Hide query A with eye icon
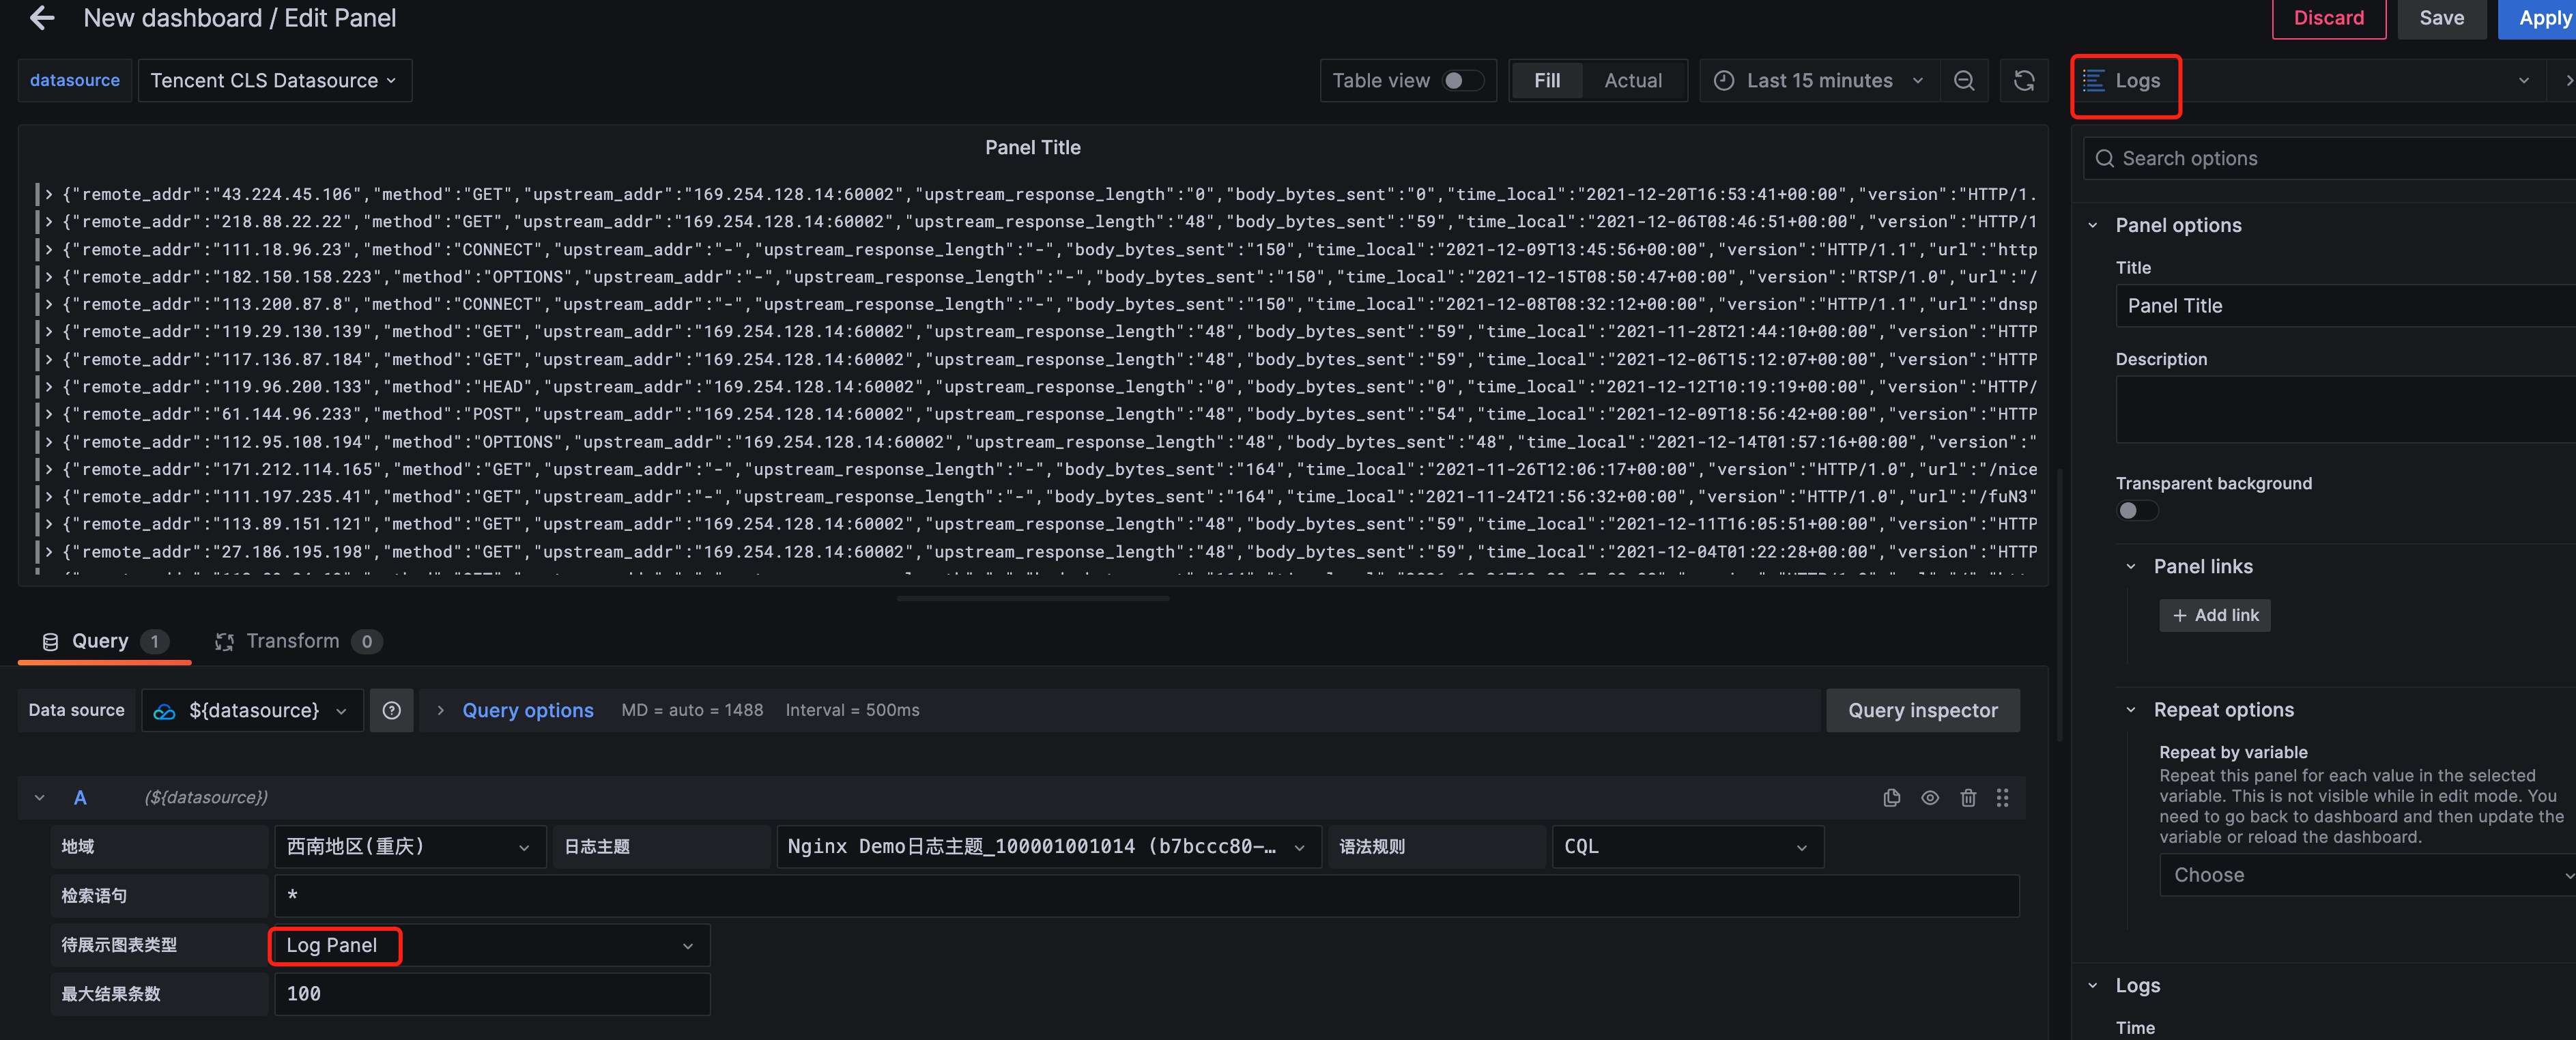Screen dimensions: 2576x1040 [x=1929, y=797]
